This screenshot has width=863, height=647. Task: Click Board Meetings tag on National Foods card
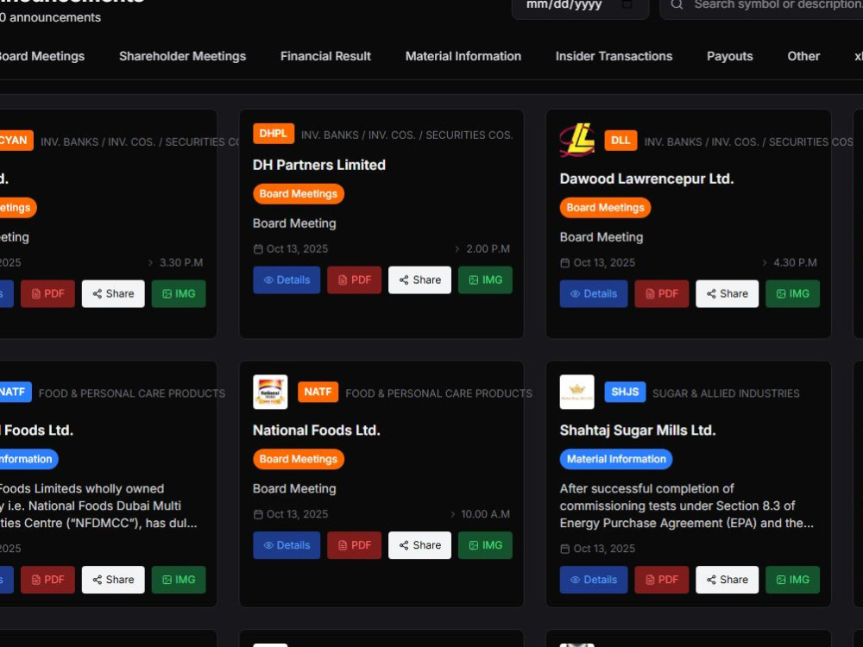299,459
